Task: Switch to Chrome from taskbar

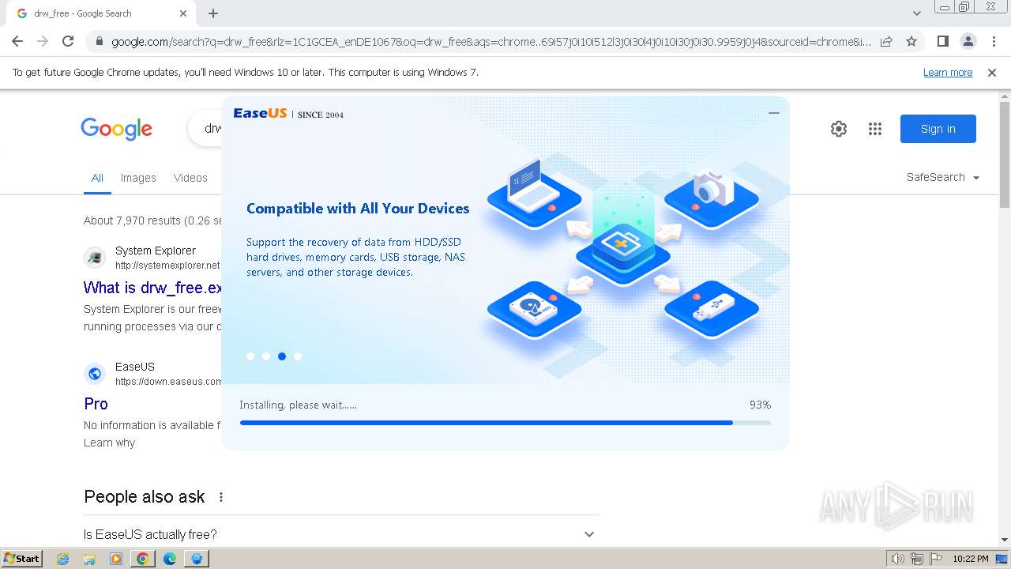Action: click(142, 559)
